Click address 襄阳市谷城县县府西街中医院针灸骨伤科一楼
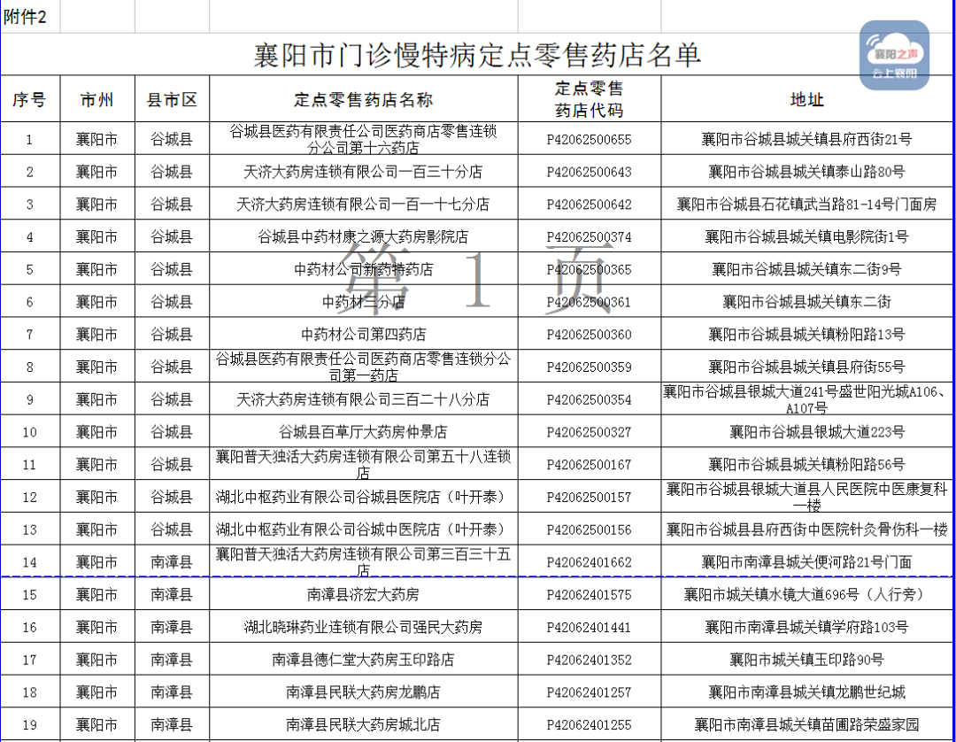 (x=806, y=529)
